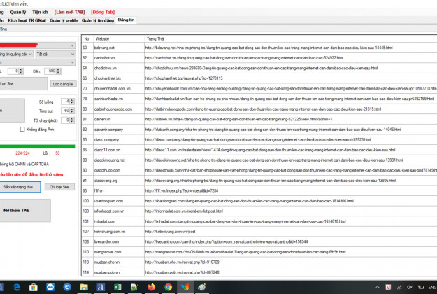This screenshot has height=294, width=437.
Task: Click the 'Lọc đăng lại' button
Action: pyautogui.click(x=63, y=84)
